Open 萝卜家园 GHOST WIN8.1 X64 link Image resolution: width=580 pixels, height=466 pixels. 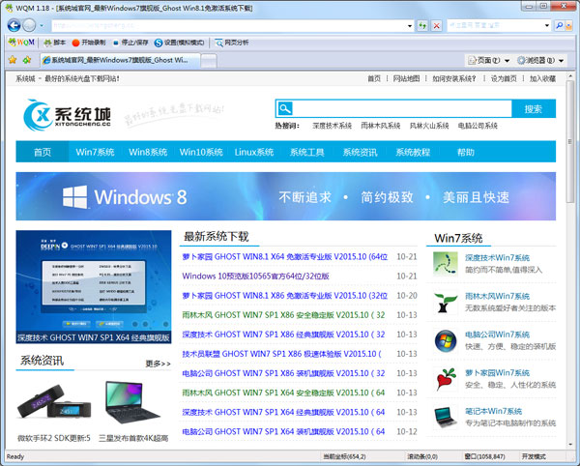285,256
